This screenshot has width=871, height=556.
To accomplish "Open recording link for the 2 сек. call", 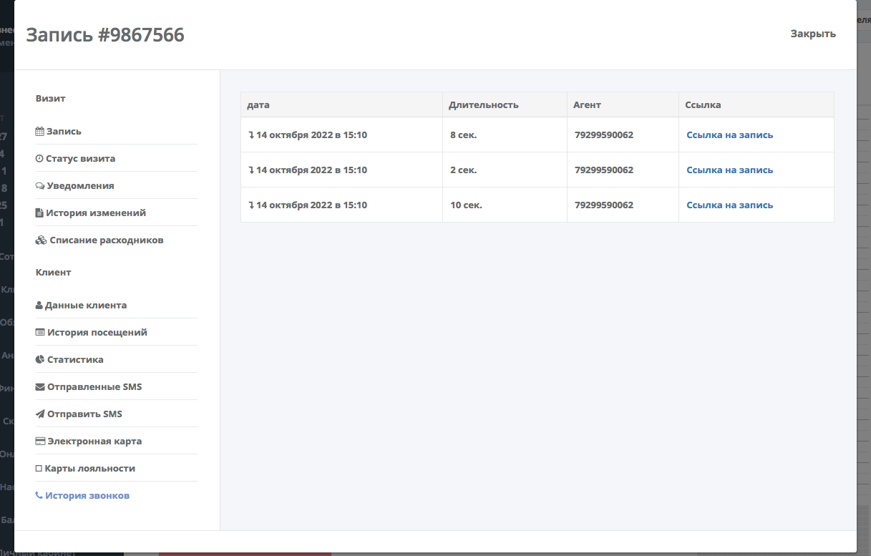I will pyautogui.click(x=729, y=170).
